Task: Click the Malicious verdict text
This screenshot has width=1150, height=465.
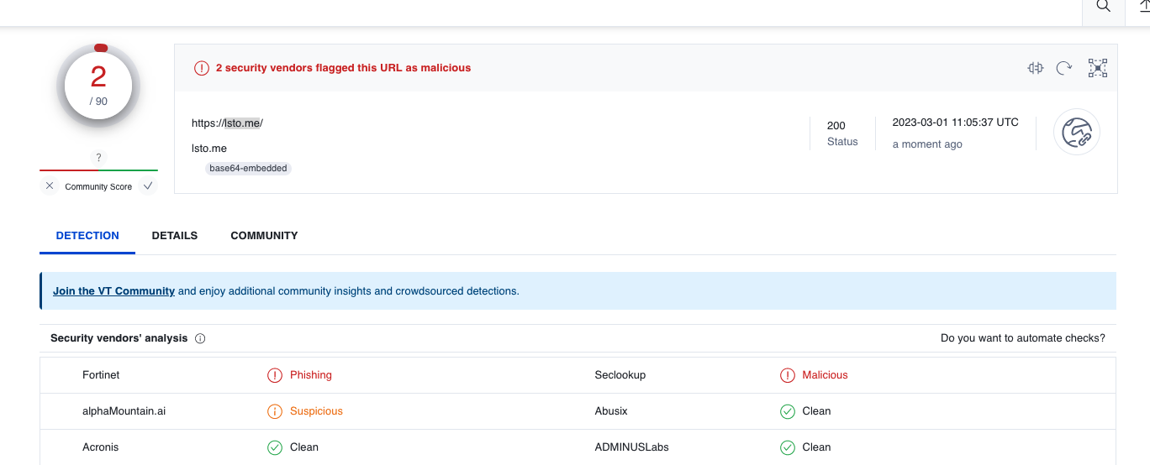Action: (826, 375)
